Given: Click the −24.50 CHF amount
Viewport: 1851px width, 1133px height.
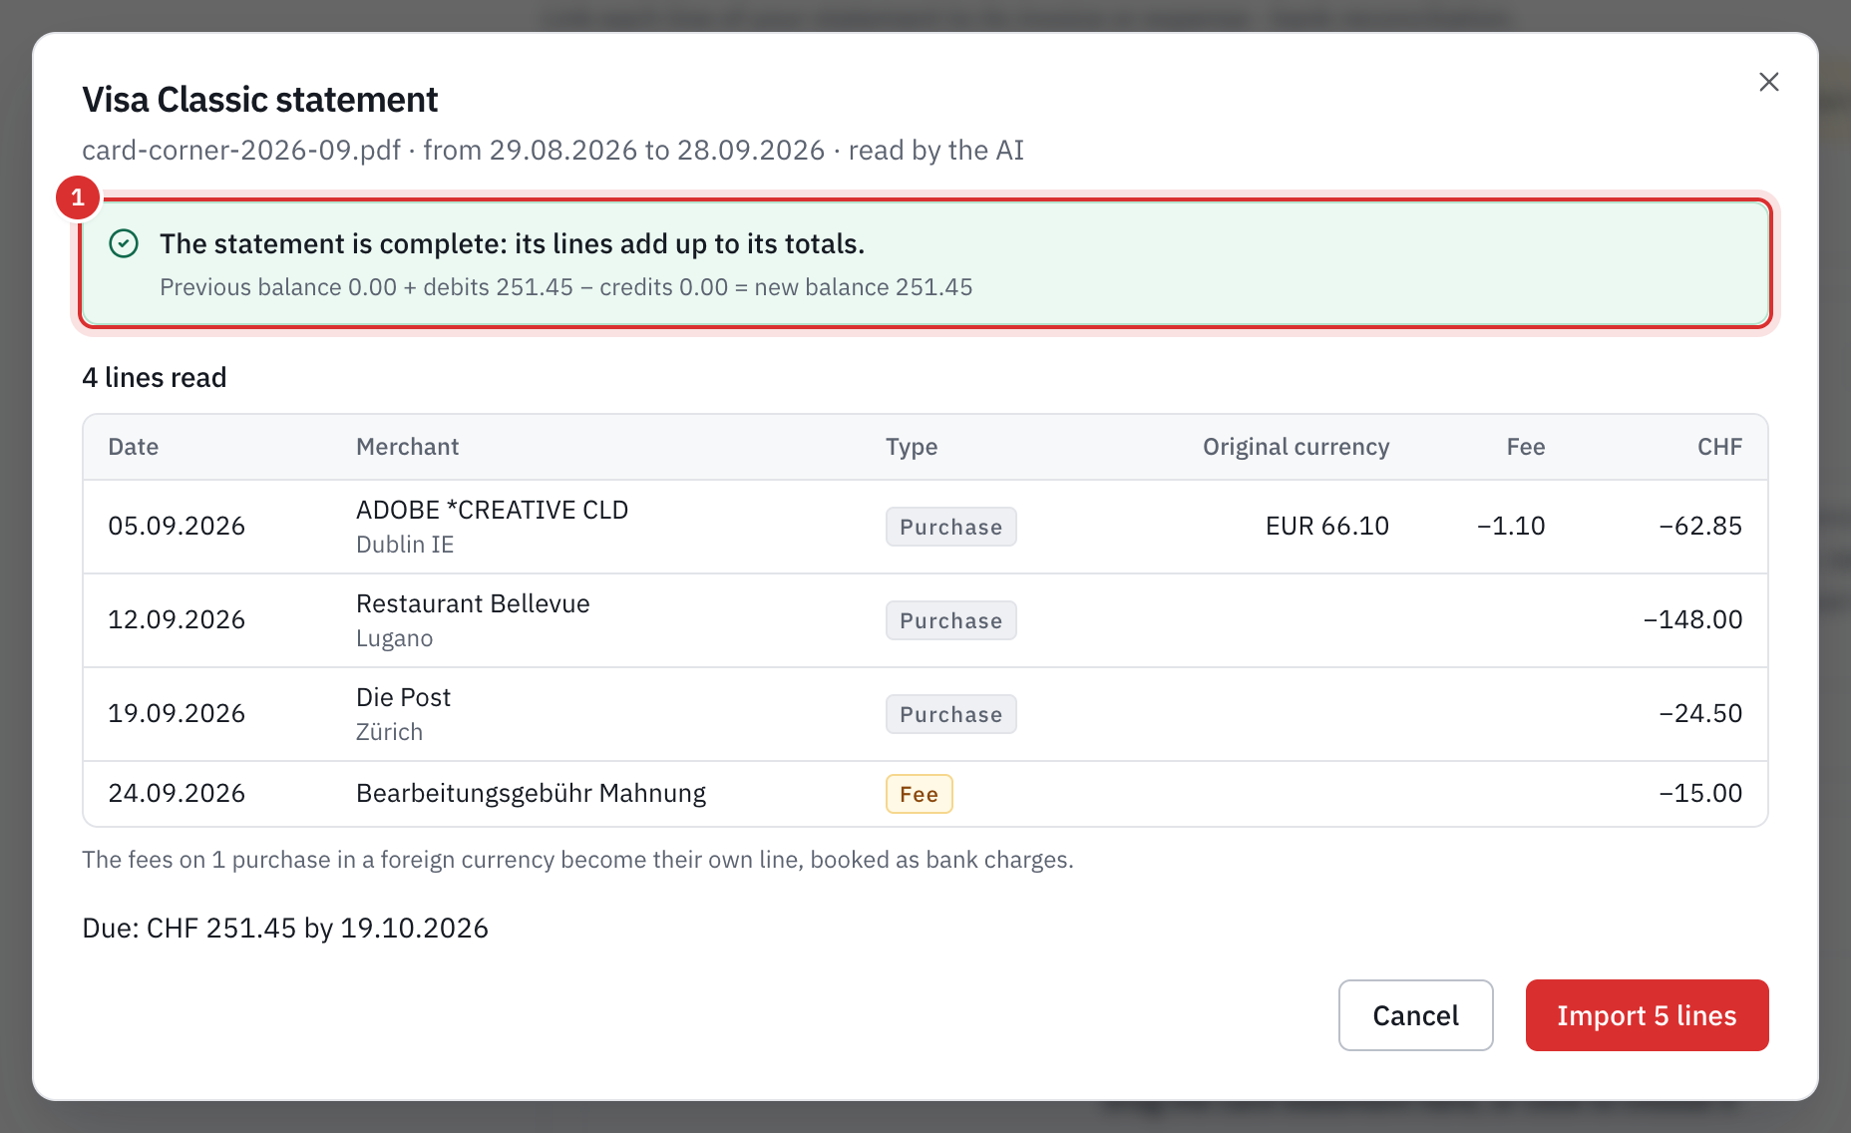Looking at the screenshot, I should coord(1700,713).
